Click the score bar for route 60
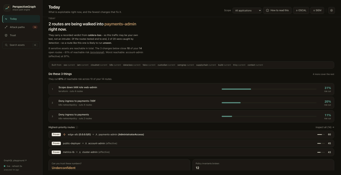 [x=321, y=134]
